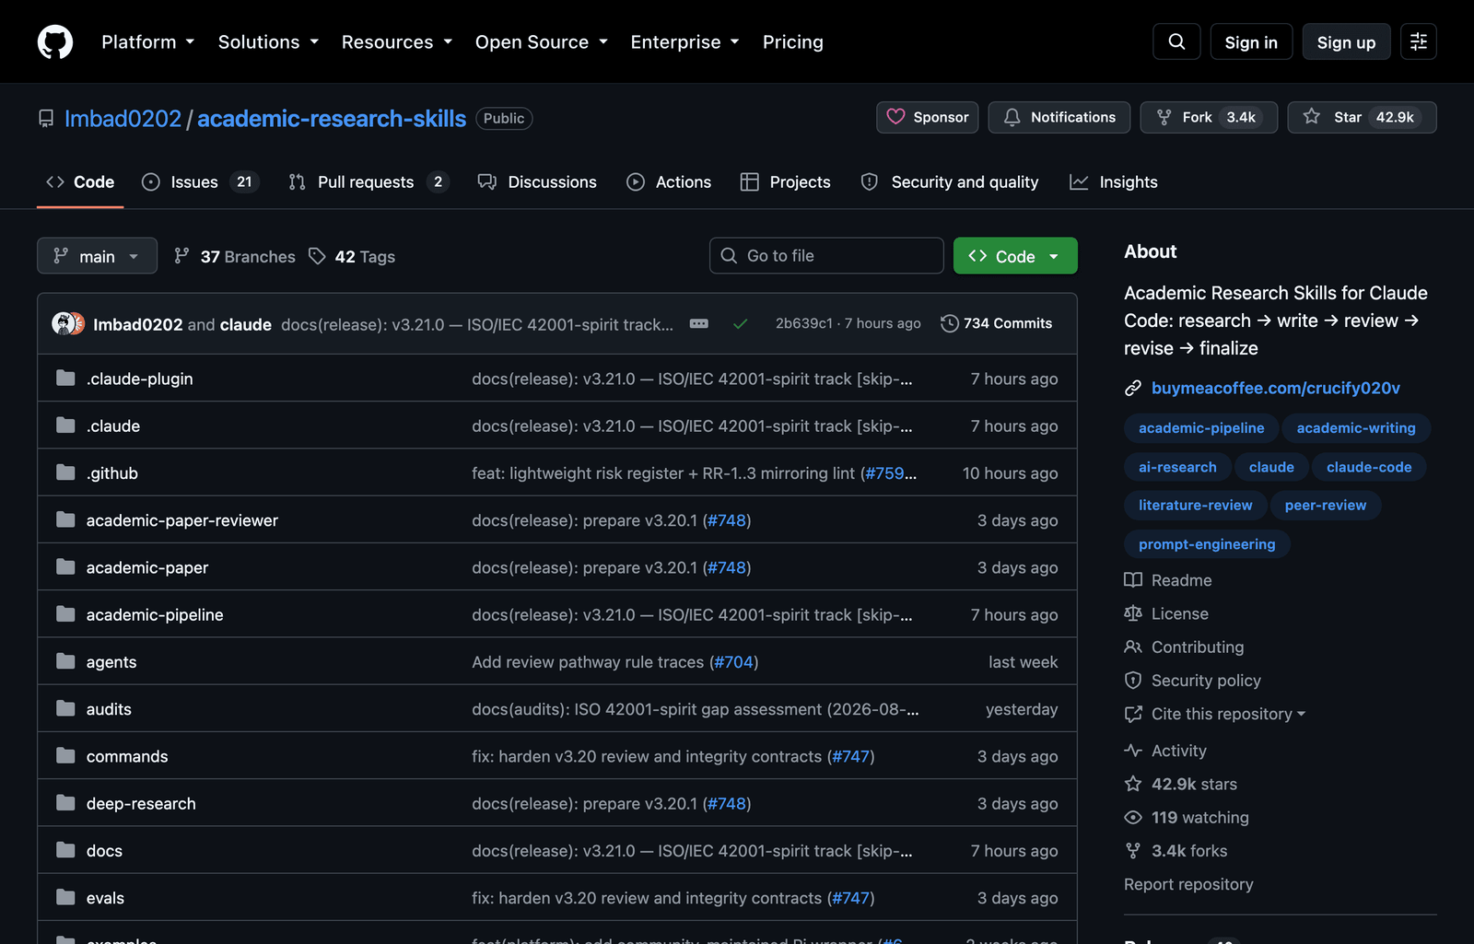The width and height of the screenshot is (1474, 944).
Task: Click folder icon for commands
Action: 65,755
